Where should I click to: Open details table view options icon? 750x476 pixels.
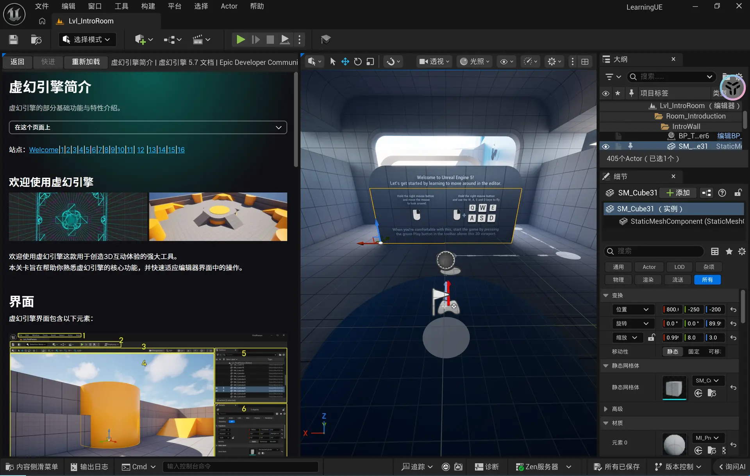715,251
